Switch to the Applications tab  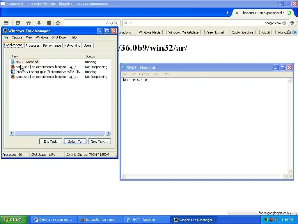pyautogui.click(x=14, y=45)
